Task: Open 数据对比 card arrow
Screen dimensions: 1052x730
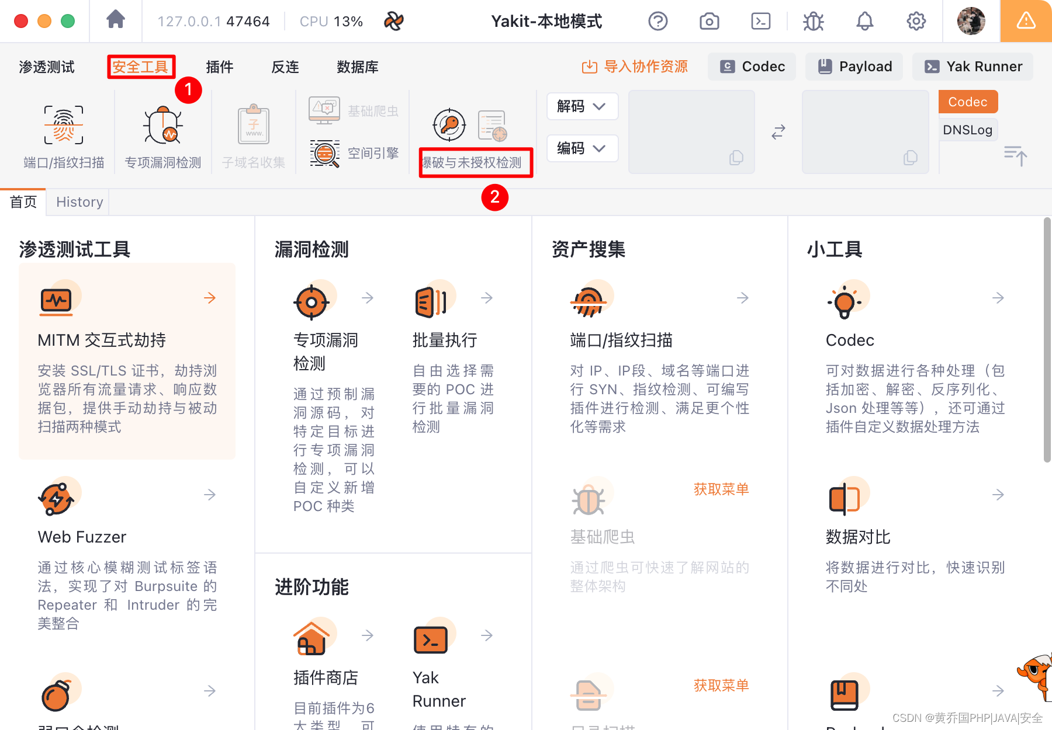Action: (998, 495)
